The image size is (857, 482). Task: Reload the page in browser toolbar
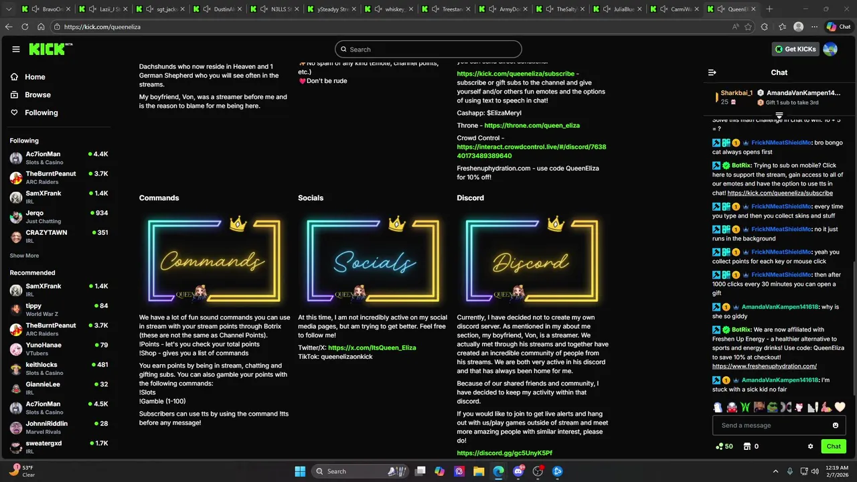click(x=25, y=27)
